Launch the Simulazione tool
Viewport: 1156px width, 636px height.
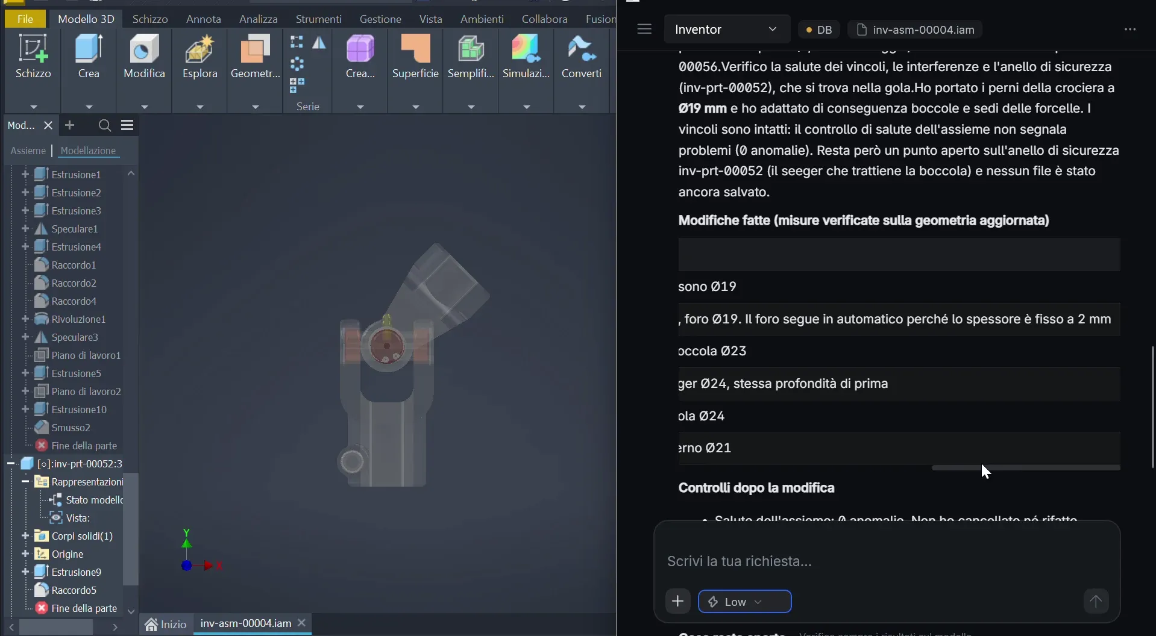tap(526, 57)
